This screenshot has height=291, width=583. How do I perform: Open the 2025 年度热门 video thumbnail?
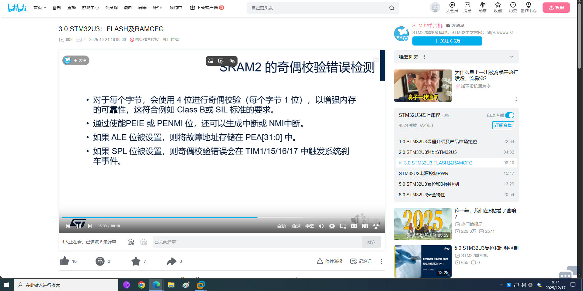tap(423, 224)
